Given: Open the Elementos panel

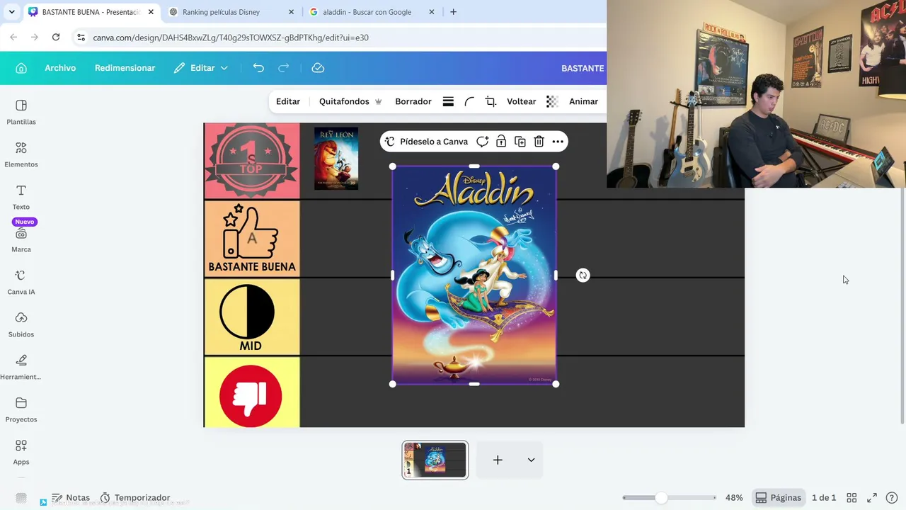Looking at the screenshot, I should click(21, 154).
